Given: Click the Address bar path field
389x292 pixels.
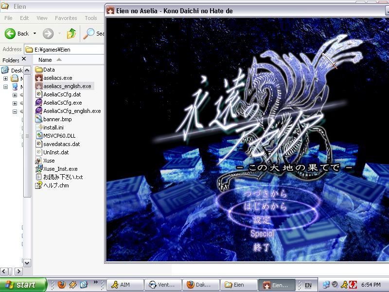Looking at the screenshot, I should (64, 50).
